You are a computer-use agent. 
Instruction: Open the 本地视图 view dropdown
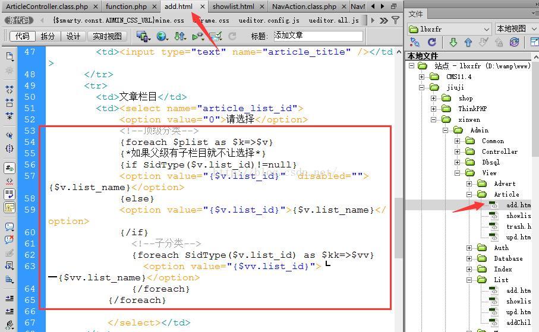point(516,29)
